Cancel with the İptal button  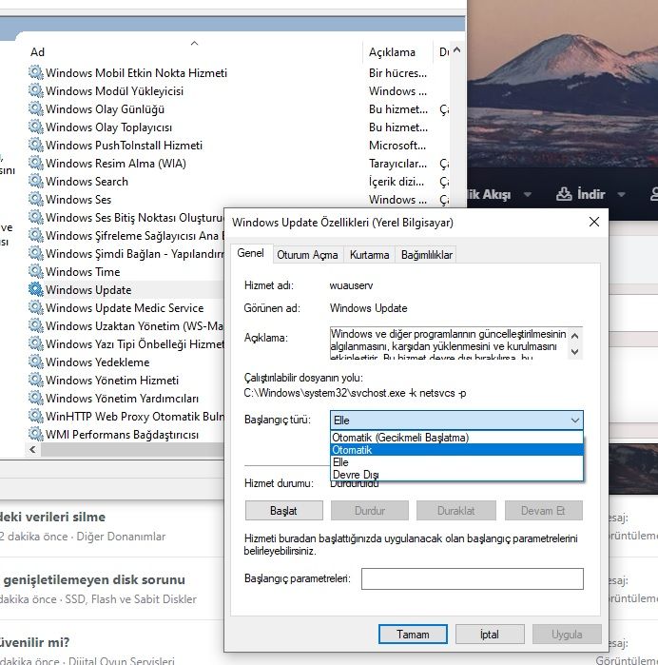pos(490,635)
